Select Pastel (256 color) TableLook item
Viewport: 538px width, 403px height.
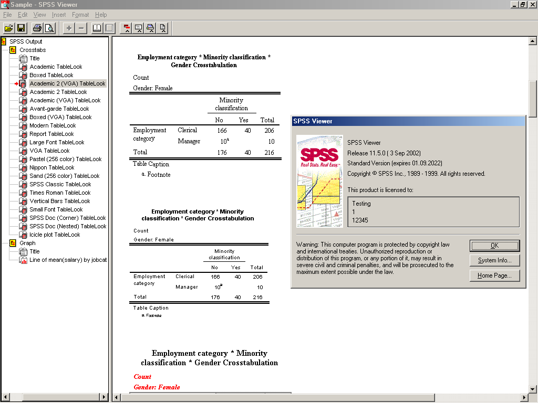[66, 159]
